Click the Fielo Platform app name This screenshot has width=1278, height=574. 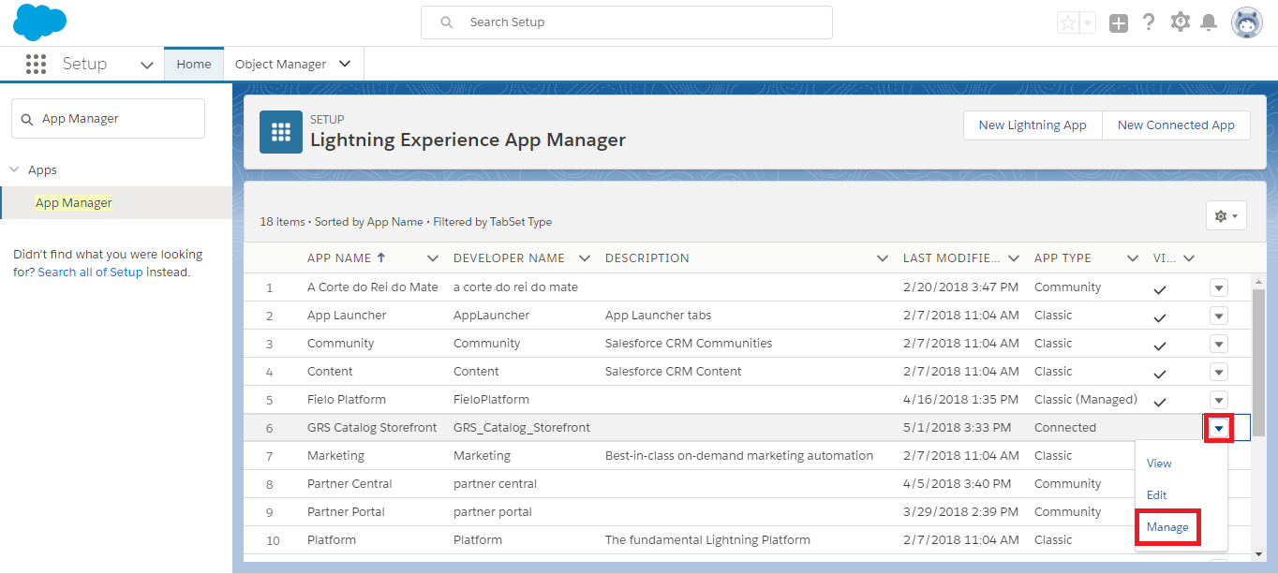click(347, 400)
